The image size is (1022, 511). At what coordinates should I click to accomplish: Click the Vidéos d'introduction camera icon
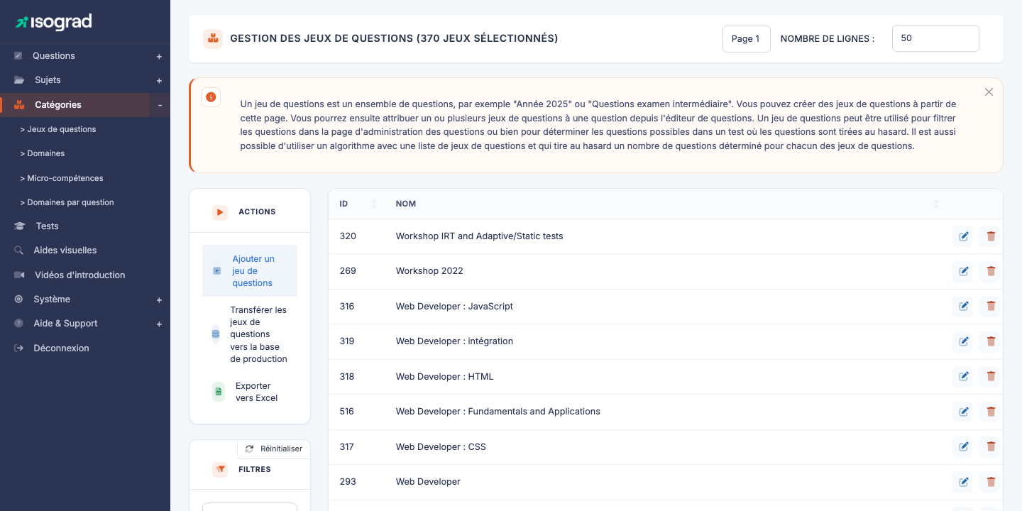click(x=19, y=275)
